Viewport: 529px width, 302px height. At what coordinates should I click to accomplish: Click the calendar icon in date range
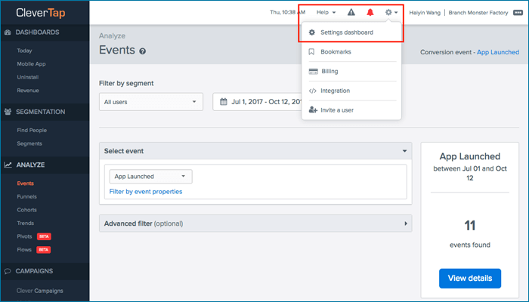(x=224, y=102)
